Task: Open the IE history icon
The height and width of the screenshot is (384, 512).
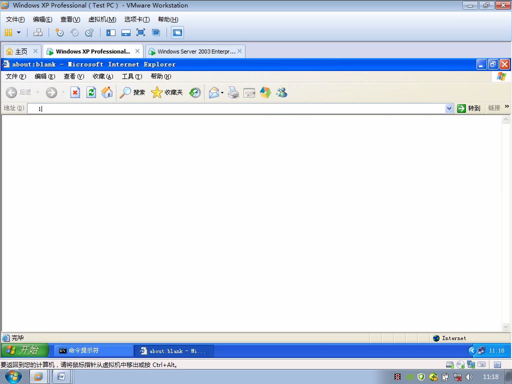Action: 195,92
